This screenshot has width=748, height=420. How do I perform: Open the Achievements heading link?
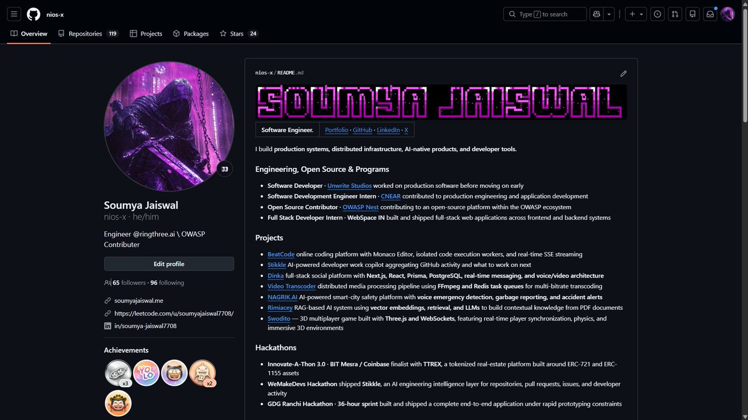pyautogui.click(x=126, y=350)
